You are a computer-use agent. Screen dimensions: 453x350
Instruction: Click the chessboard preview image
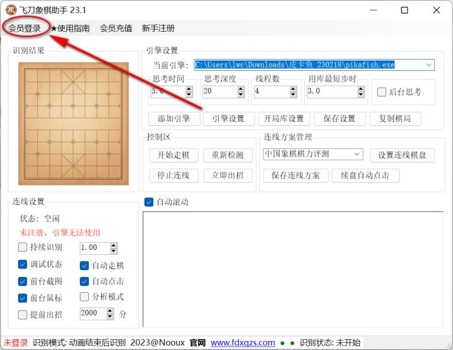tap(74, 124)
